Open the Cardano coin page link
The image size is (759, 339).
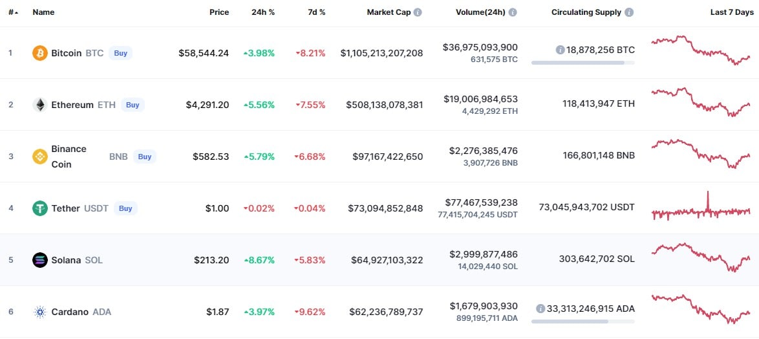point(70,312)
